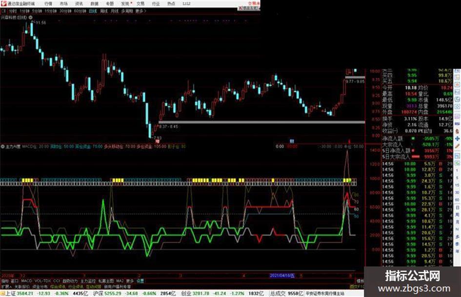461x297 pixels.
Task: Select the 月线 monthly chart tab
Action: [x=114, y=11]
